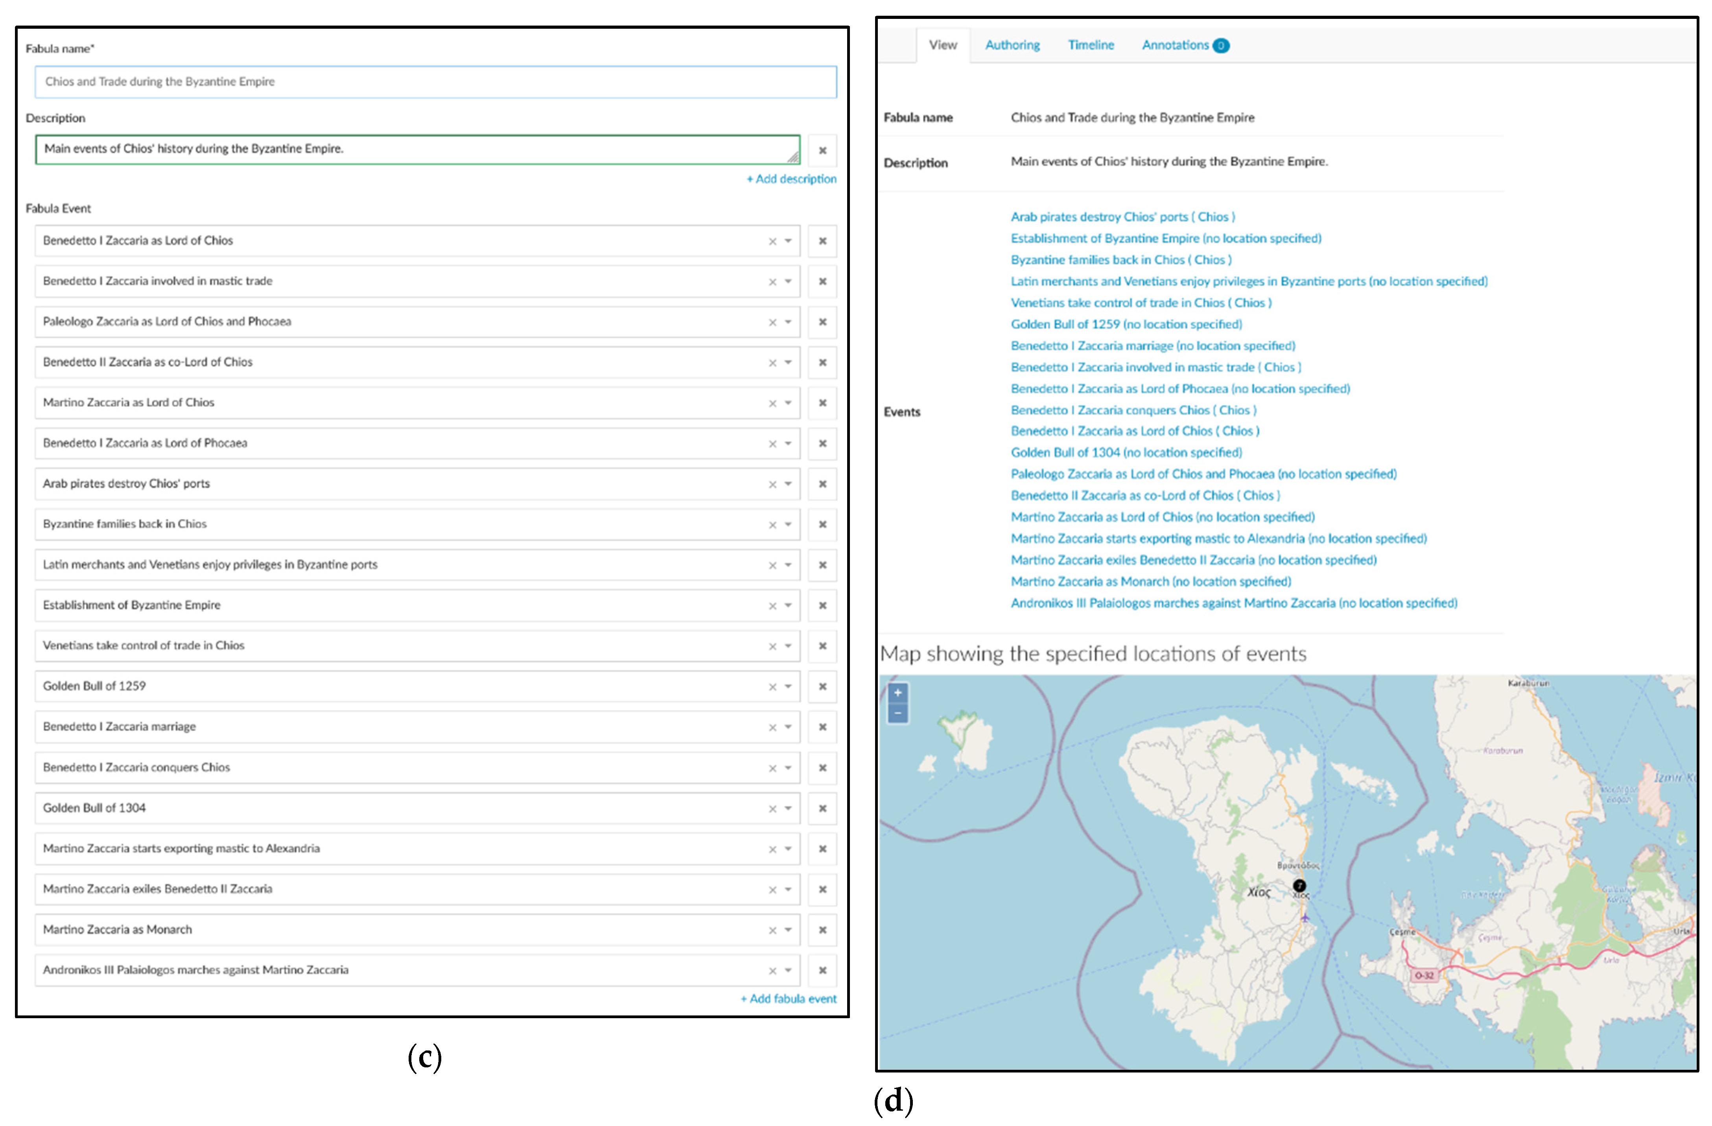Viewport: 1712px width, 1126px height.
Task: Open dropdown for Martino Zaccaria as Lord of Chios
Action: pyautogui.click(x=789, y=403)
